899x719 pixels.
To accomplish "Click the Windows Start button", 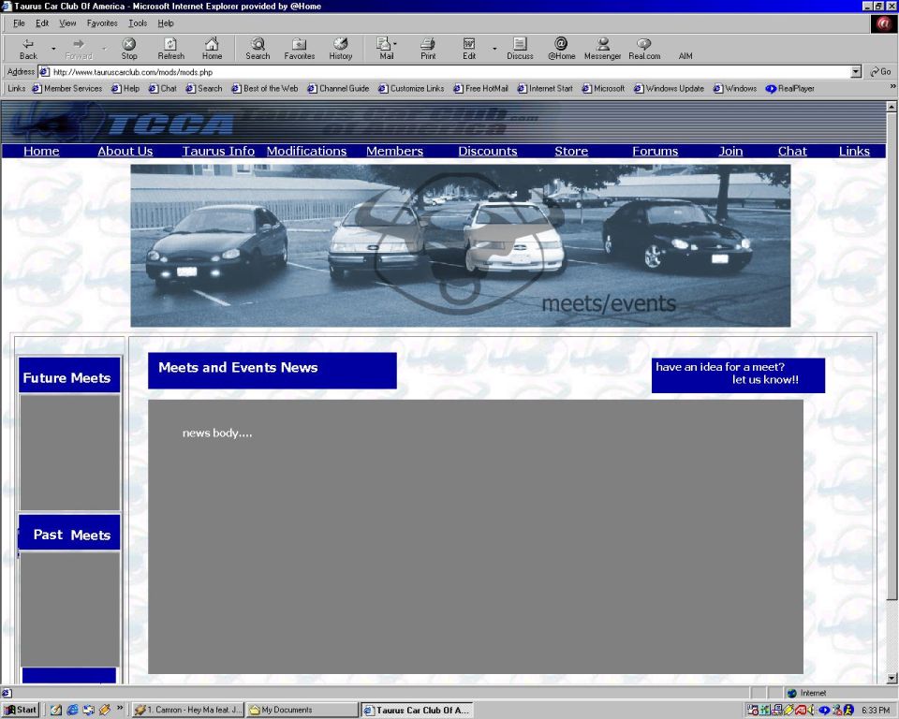I will coord(21,710).
